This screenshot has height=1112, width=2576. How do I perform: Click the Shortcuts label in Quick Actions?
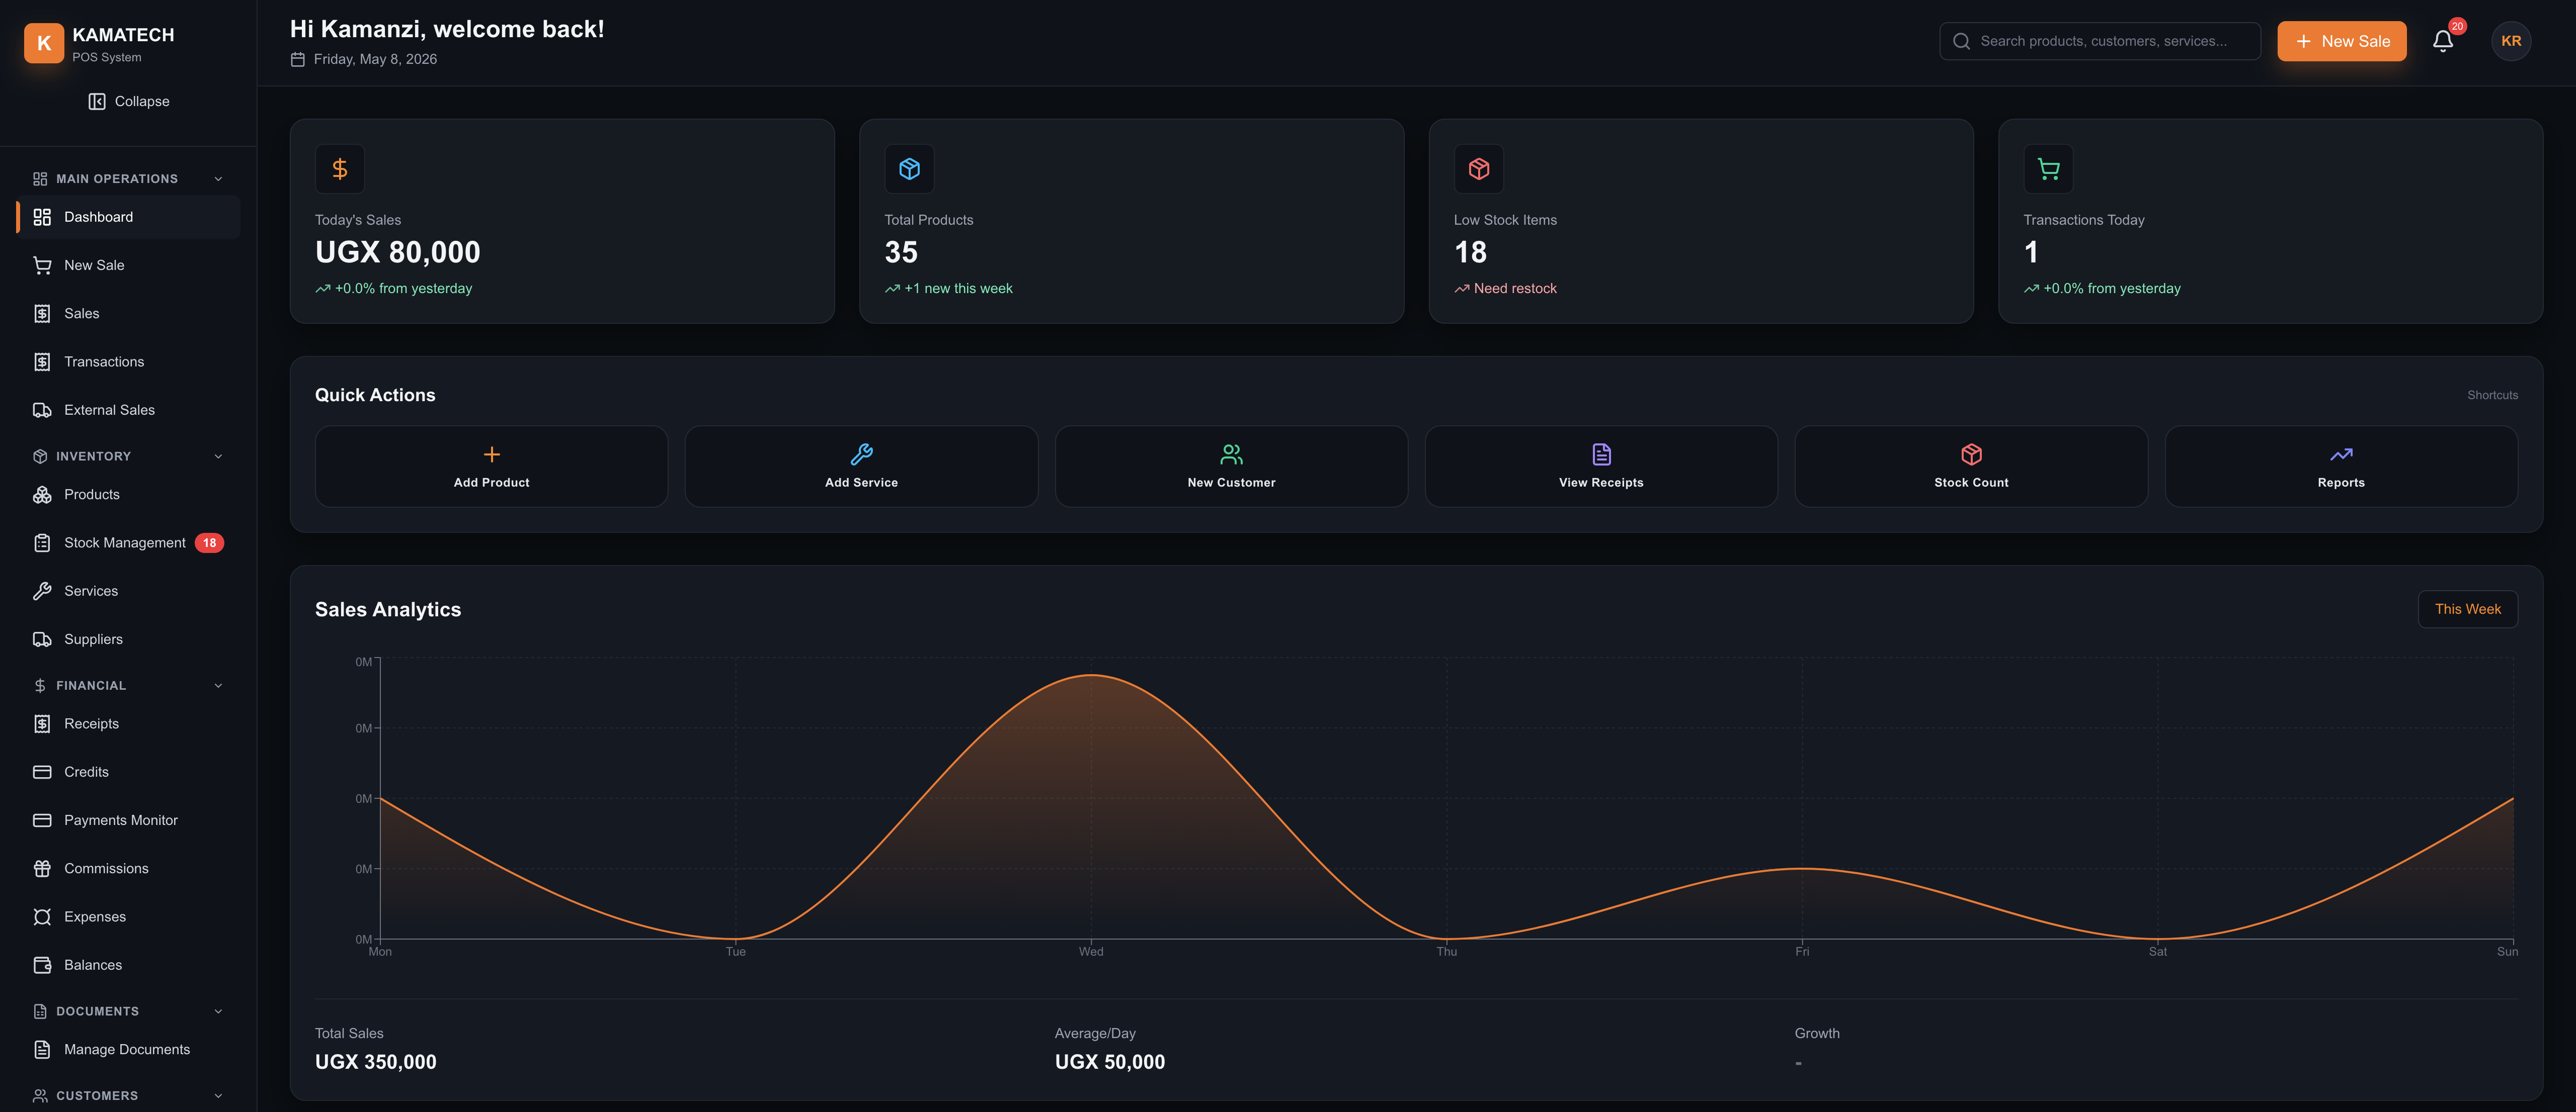point(2492,396)
